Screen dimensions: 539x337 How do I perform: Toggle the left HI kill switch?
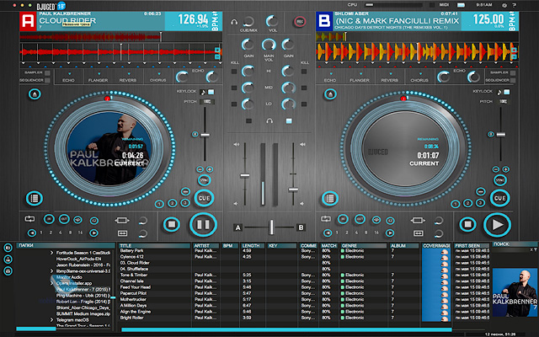(234, 72)
